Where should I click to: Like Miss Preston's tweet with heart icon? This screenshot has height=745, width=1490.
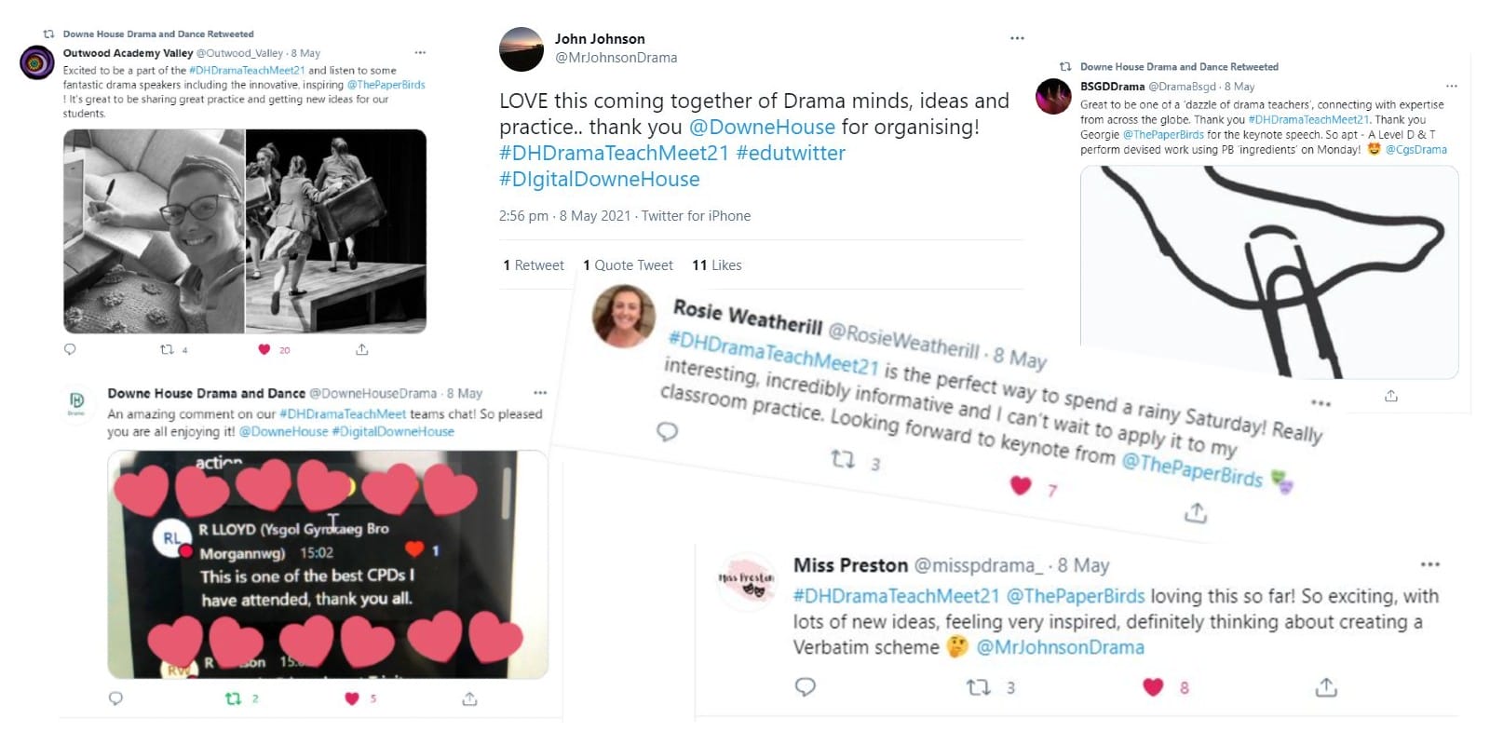[x=1153, y=687]
